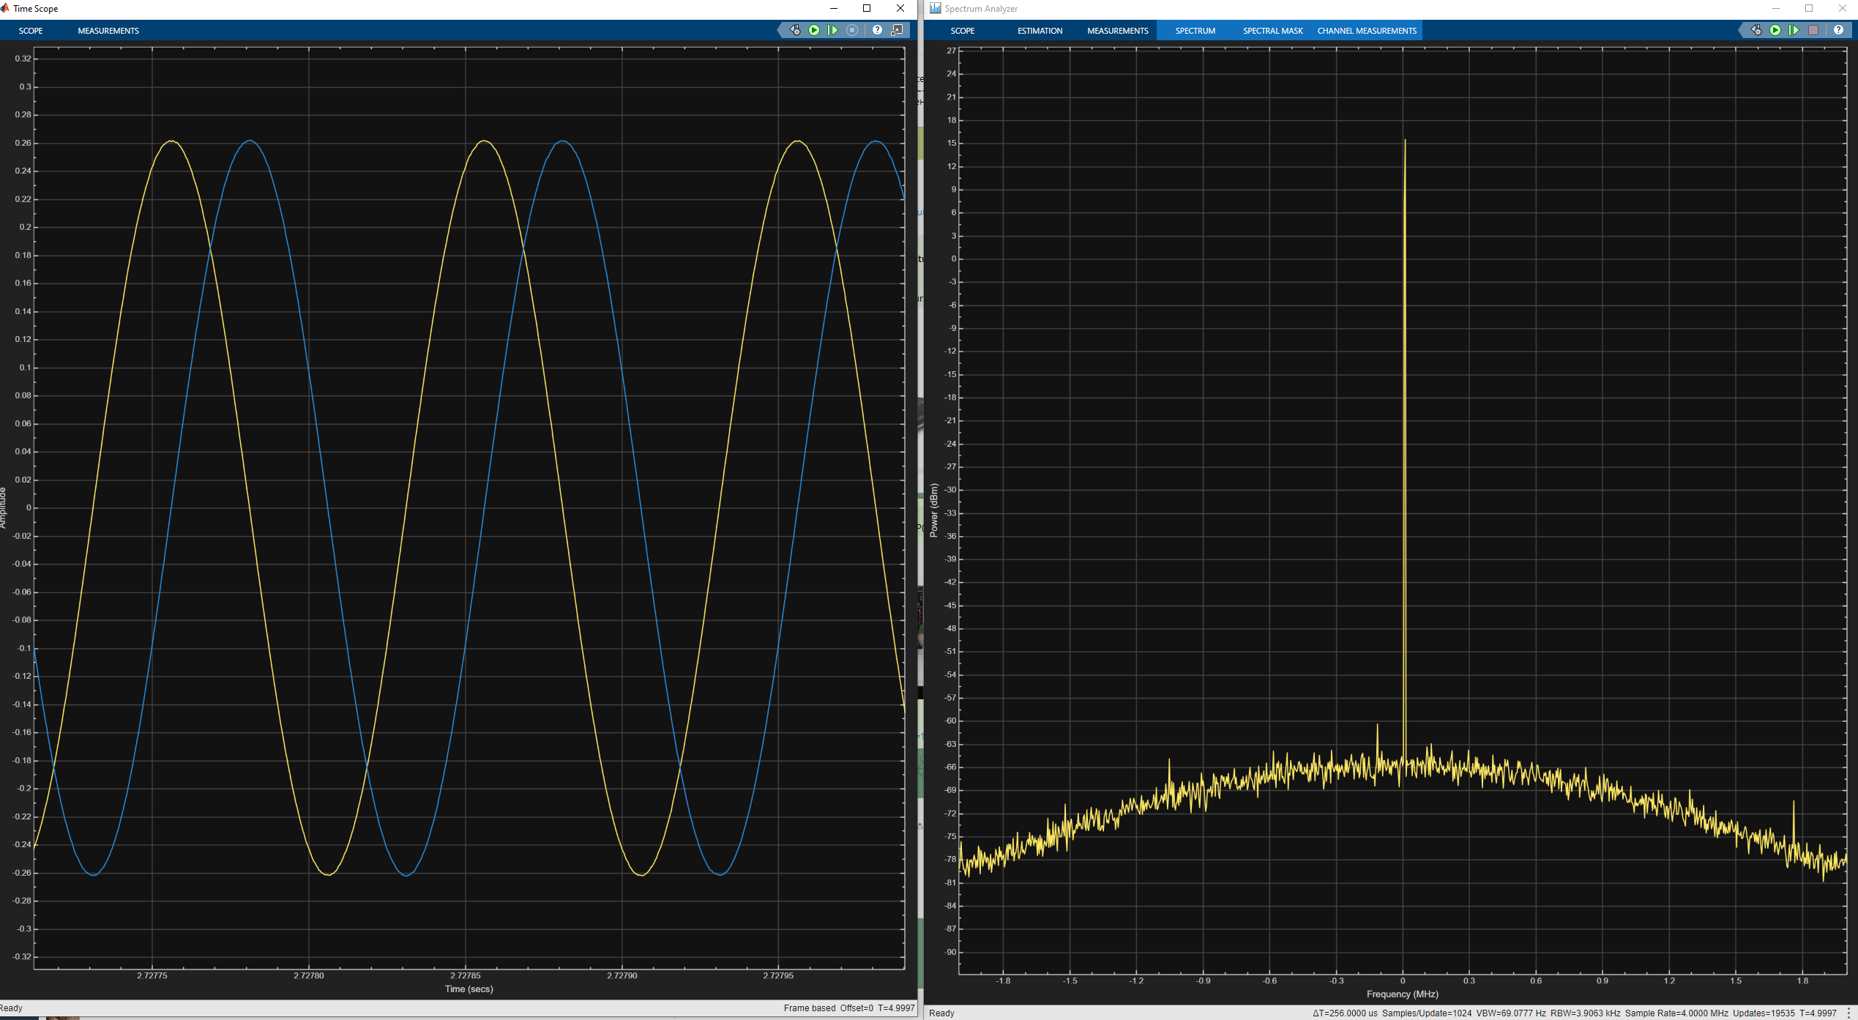Click the 15 dBm power axis tick label
1858x1020 pixels.
952,143
